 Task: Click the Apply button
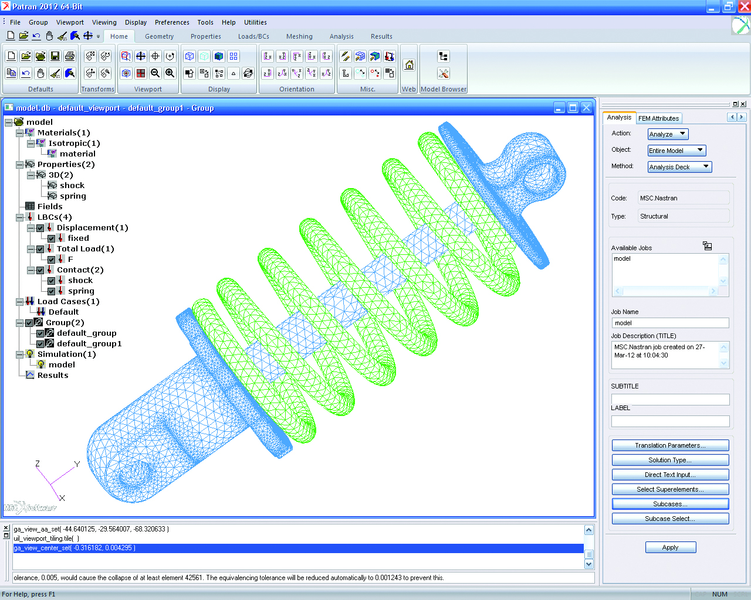[671, 547]
